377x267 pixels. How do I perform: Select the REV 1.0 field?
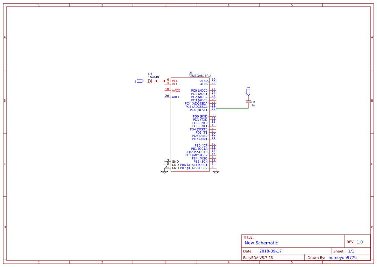(x=355, y=241)
